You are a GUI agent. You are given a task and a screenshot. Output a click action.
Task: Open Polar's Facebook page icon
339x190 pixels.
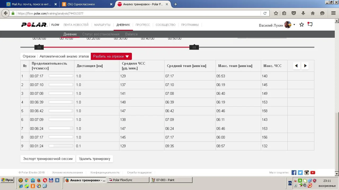click(294, 173)
